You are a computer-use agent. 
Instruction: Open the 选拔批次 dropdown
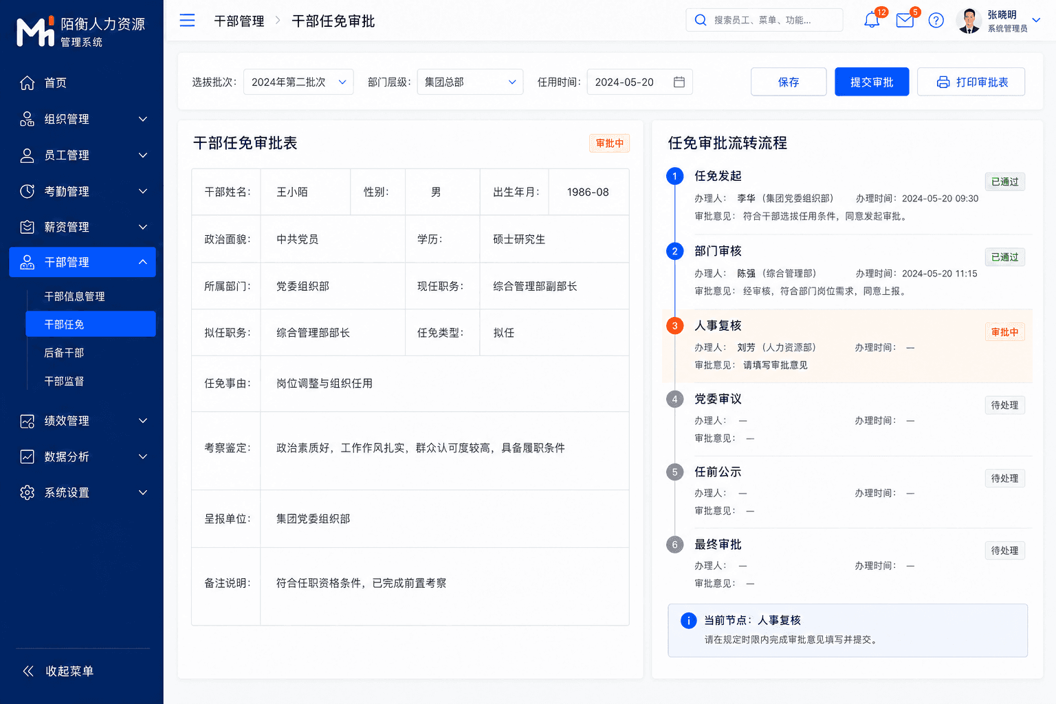tap(298, 82)
